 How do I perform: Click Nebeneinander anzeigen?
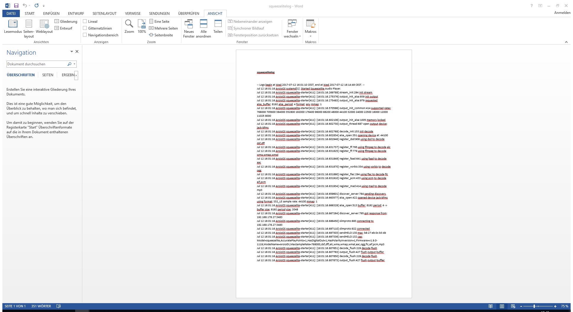[x=250, y=21]
